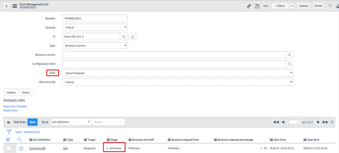The width and height of the screenshot is (339, 153).
Task: Go to the next page of Task SLAs
Action: (318, 122)
